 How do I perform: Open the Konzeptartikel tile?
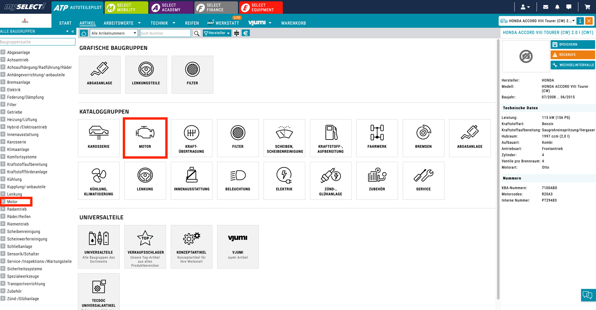(x=192, y=247)
